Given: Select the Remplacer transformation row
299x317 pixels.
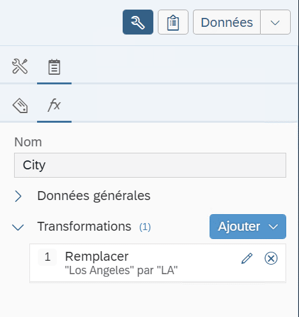Looking at the screenshot, I should 158,263.
